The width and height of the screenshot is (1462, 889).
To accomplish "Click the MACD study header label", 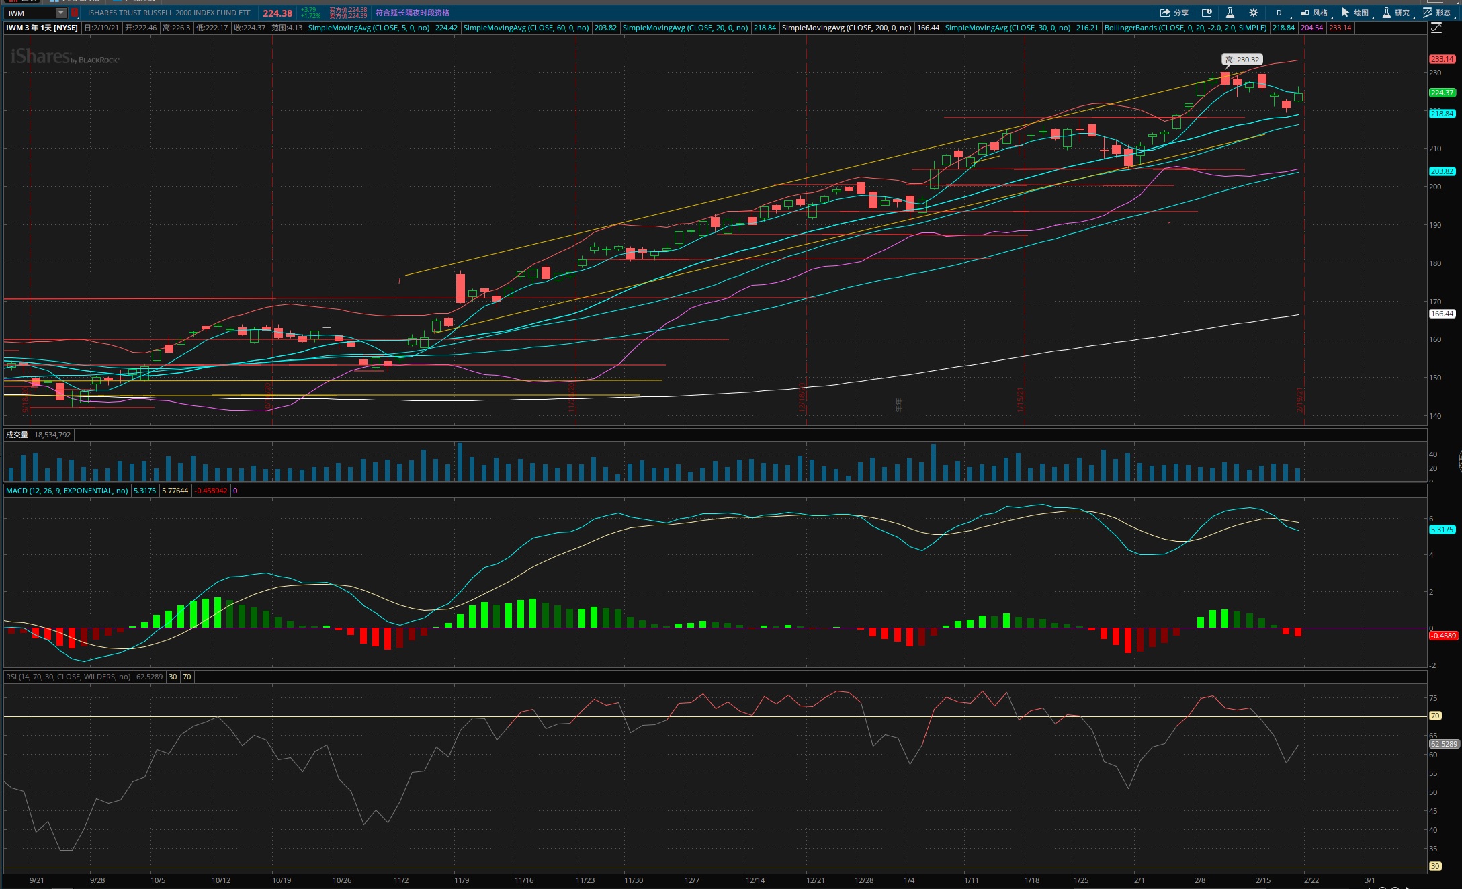I will [x=67, y=491].
